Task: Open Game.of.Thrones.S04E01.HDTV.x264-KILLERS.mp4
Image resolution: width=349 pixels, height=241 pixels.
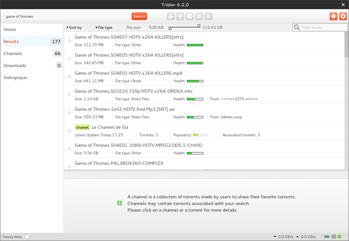Action: tap(128, 73)
